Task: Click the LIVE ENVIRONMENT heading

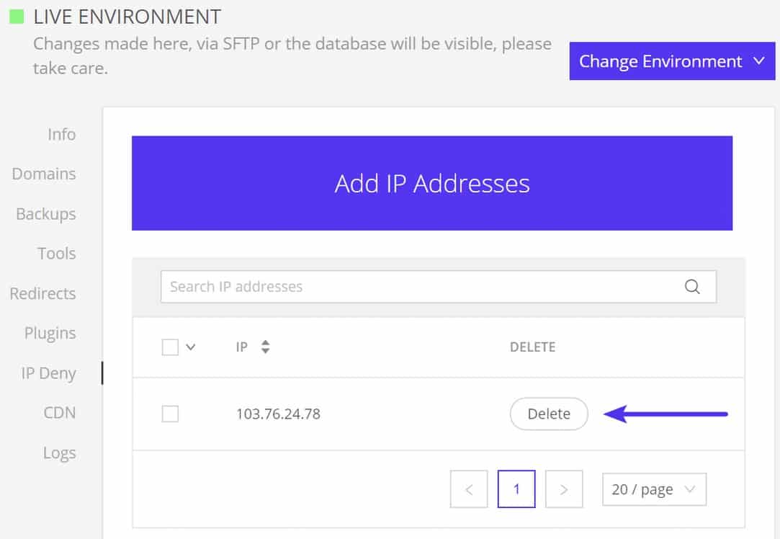Action: click(127, 17)
